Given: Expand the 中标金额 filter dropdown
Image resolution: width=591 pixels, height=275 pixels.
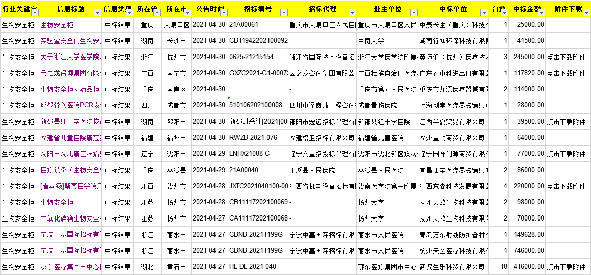Looking at the screenshot, I should click(x=540, y=12).
